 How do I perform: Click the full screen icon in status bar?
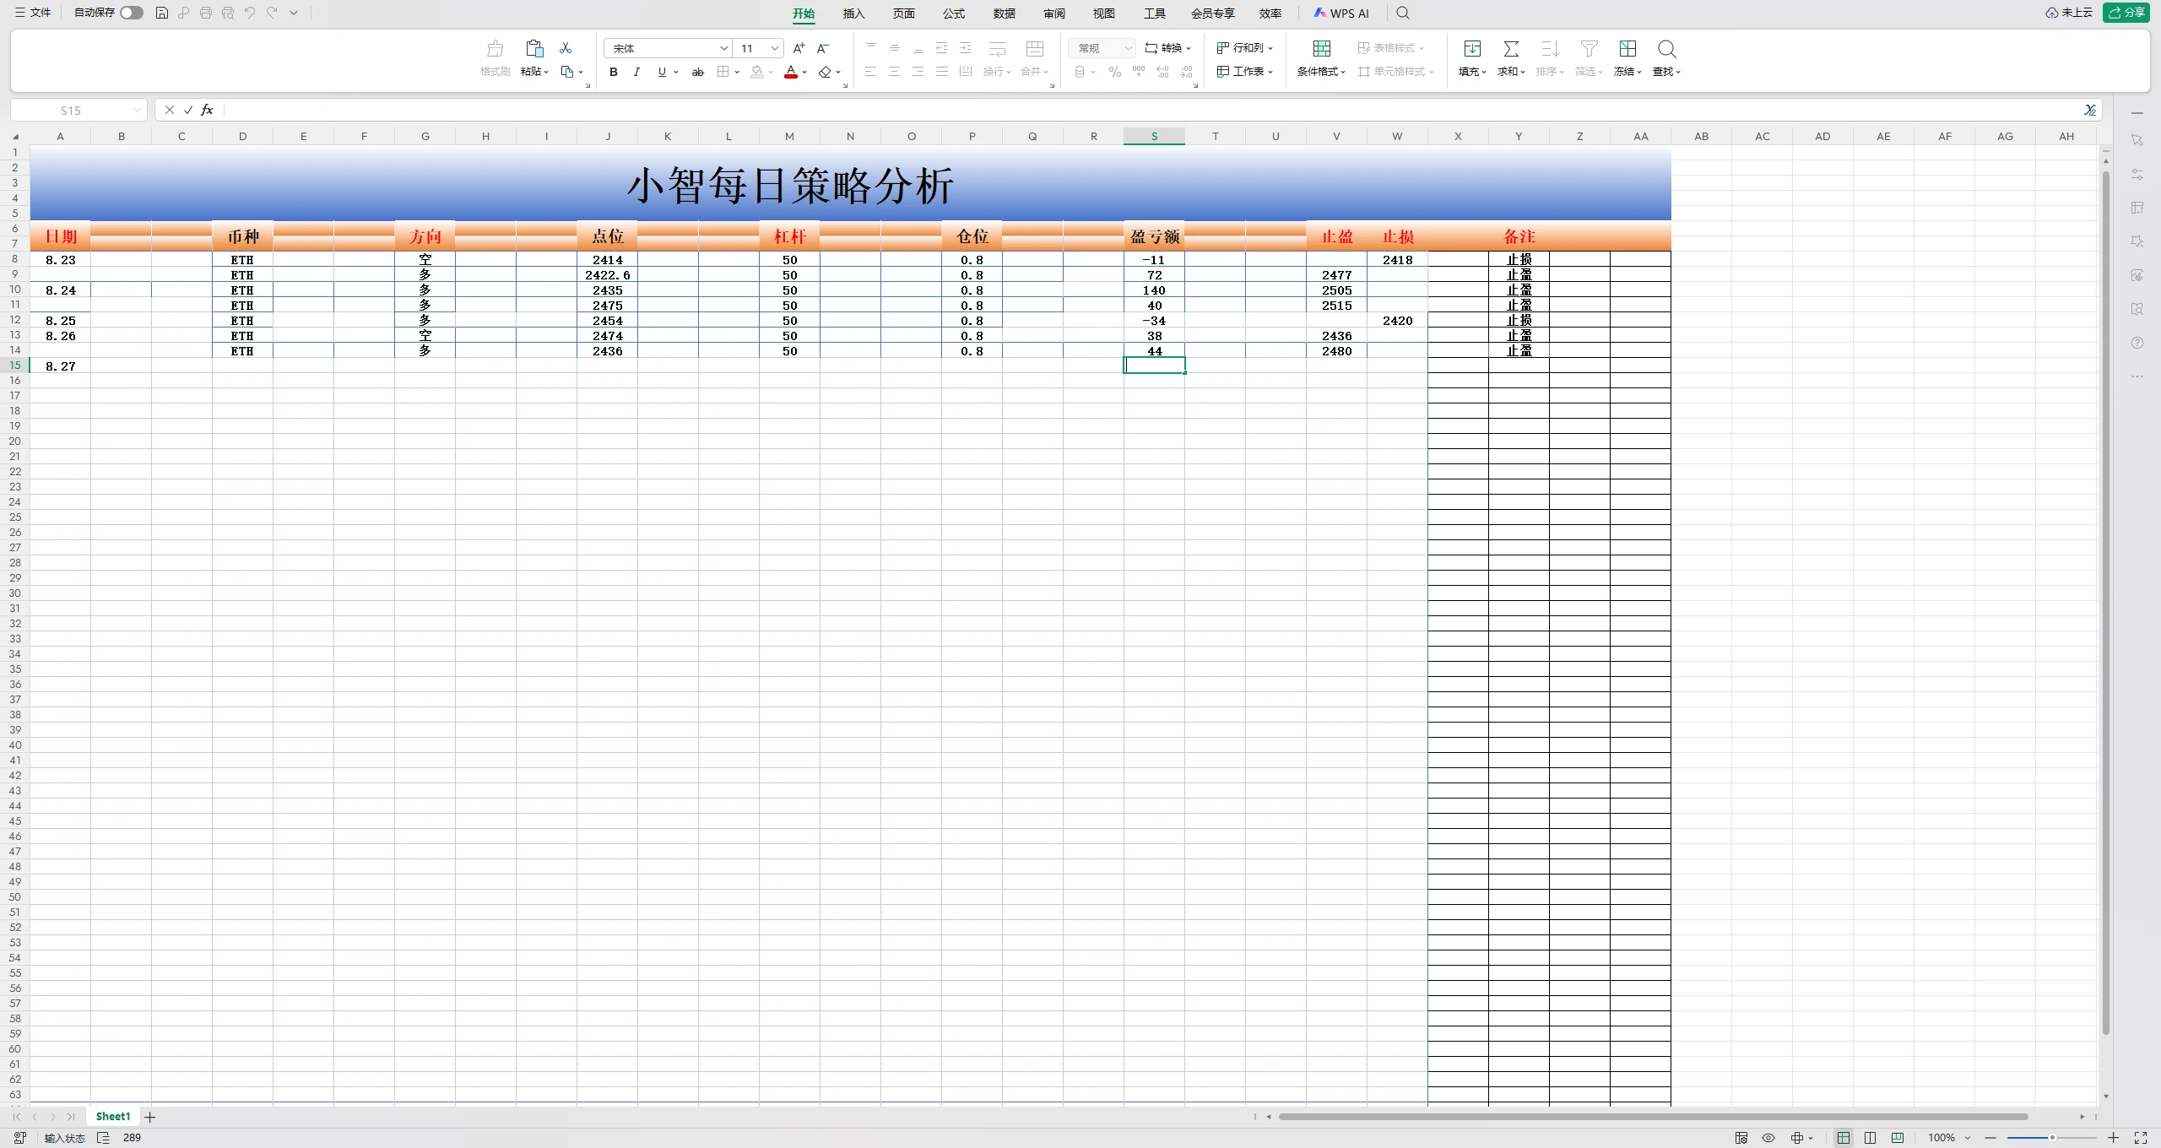2141,1138
